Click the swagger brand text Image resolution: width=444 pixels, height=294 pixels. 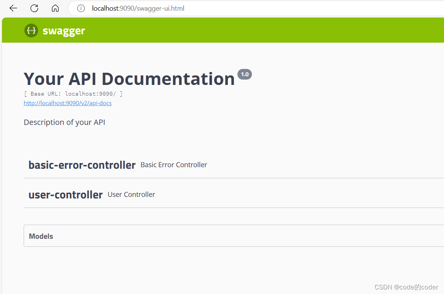[64, 31]
